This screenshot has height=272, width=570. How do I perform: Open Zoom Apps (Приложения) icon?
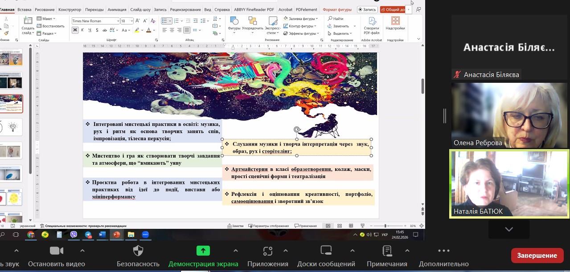[x=267, y=251]
